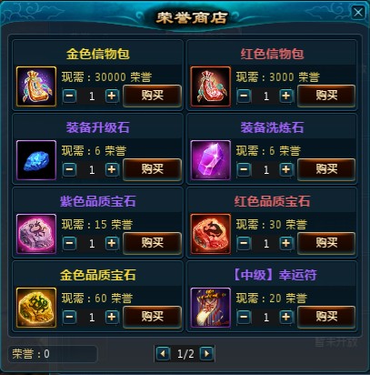Go to next shop page arrow
The image size is (370, 375).
[207, 354]
